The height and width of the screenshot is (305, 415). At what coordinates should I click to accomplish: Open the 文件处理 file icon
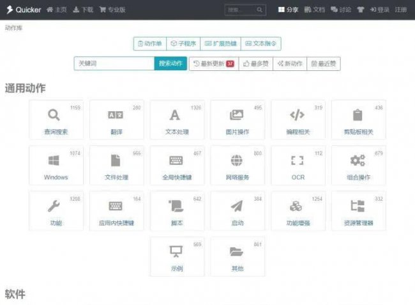[x=116, y=160]
